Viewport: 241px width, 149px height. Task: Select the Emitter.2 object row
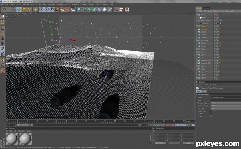click(x=204, y=26)
